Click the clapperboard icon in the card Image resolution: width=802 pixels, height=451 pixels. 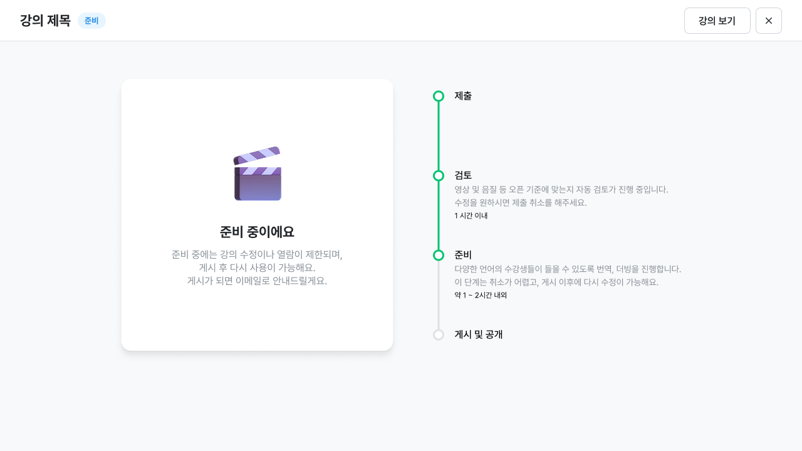tap(257, 174)
